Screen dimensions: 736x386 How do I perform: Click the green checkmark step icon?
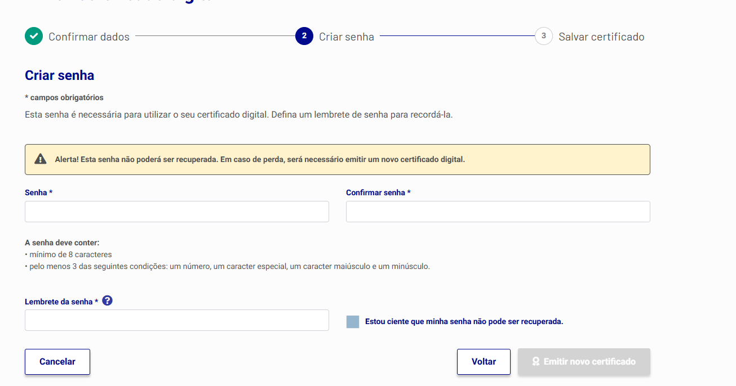tap(34, 36)
